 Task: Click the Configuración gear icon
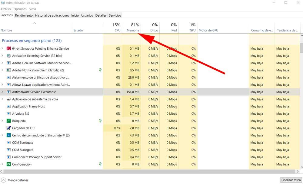pyautogui.click(x=8, y=164)
